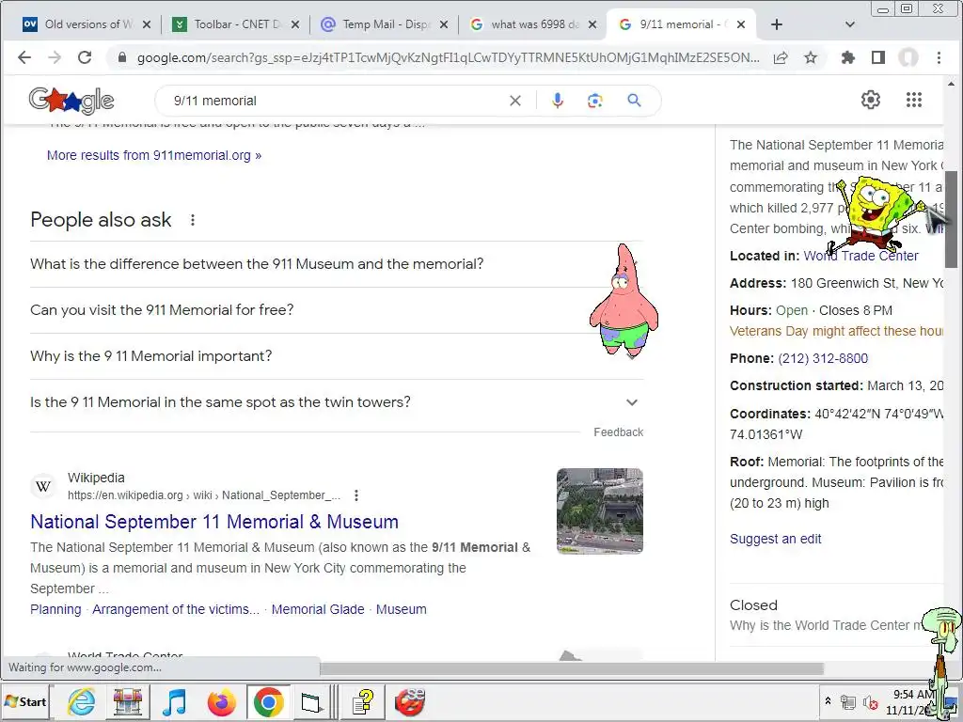
Task: Close the 9/11 memorial tab
Action: pyautogui.click(x=741, y=24)
